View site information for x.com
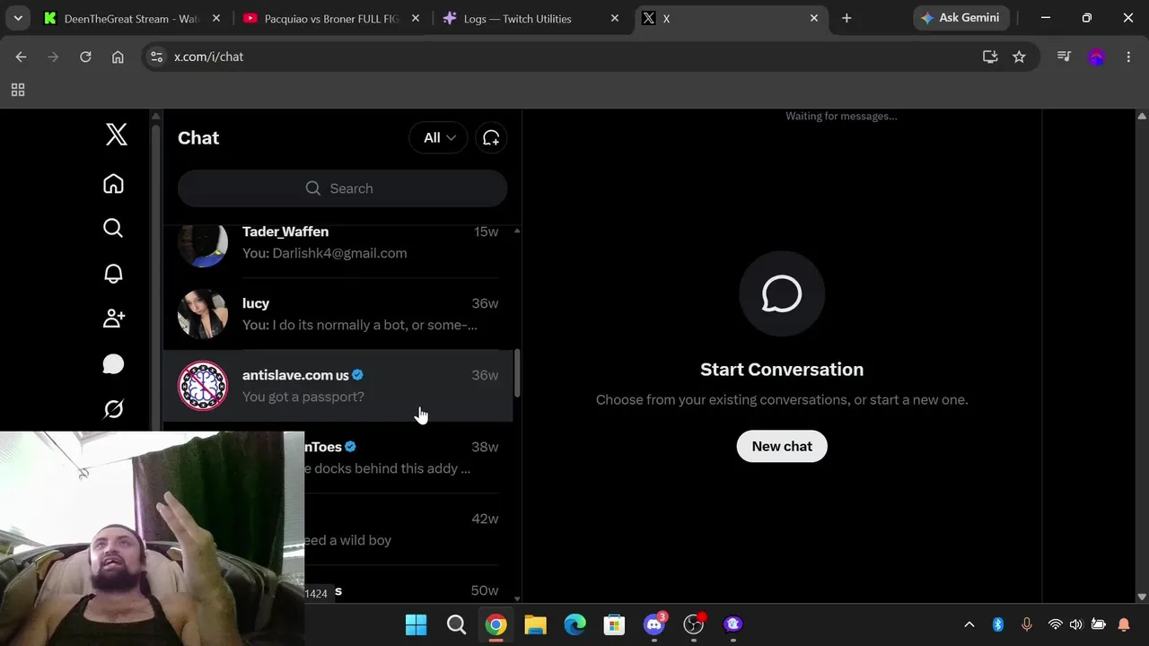This screenshot has height=646, width=1149. (x=156, y=57)
